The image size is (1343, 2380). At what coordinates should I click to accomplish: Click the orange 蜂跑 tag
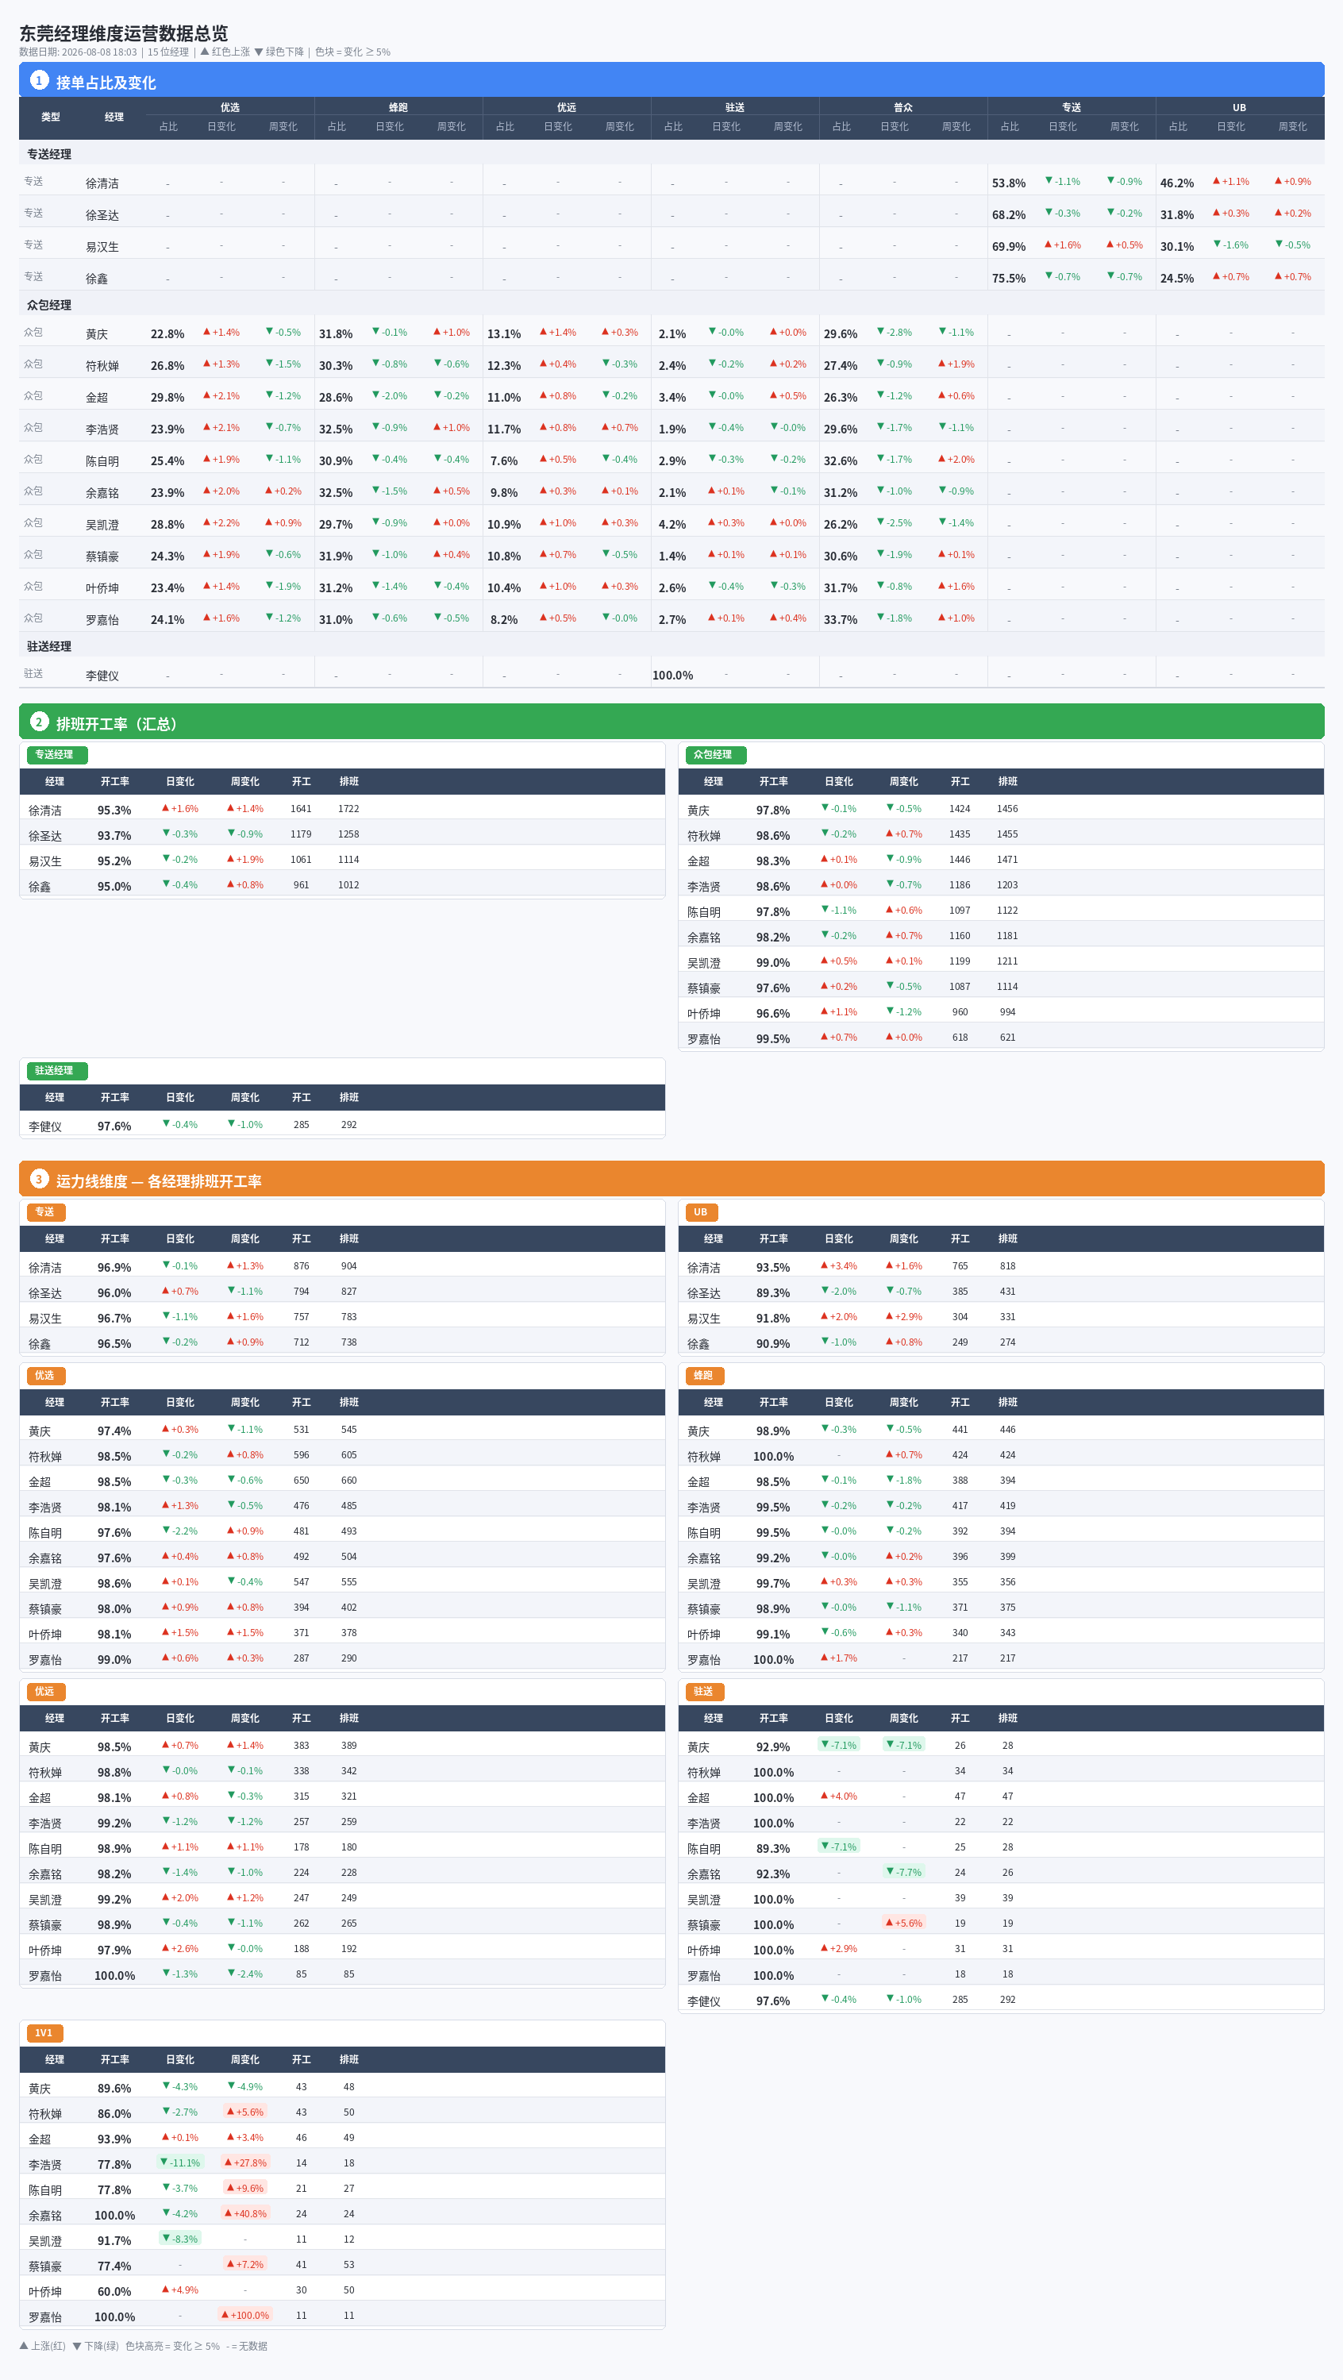[x=705, y=1376]
